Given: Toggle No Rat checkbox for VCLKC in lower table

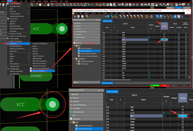Looking at the screenshot, I should point(183,119).
